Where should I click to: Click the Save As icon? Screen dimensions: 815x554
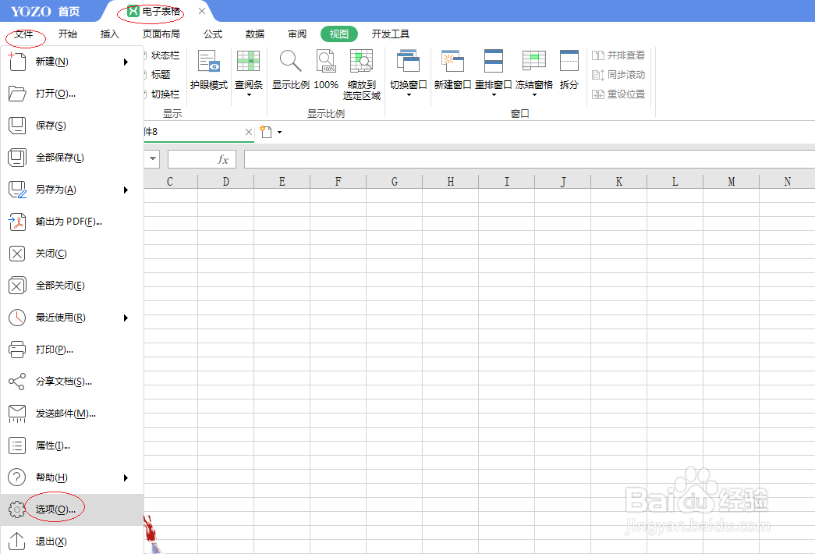tap(16, 190)
